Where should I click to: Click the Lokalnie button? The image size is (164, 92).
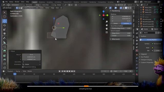(x=126, y=24)
